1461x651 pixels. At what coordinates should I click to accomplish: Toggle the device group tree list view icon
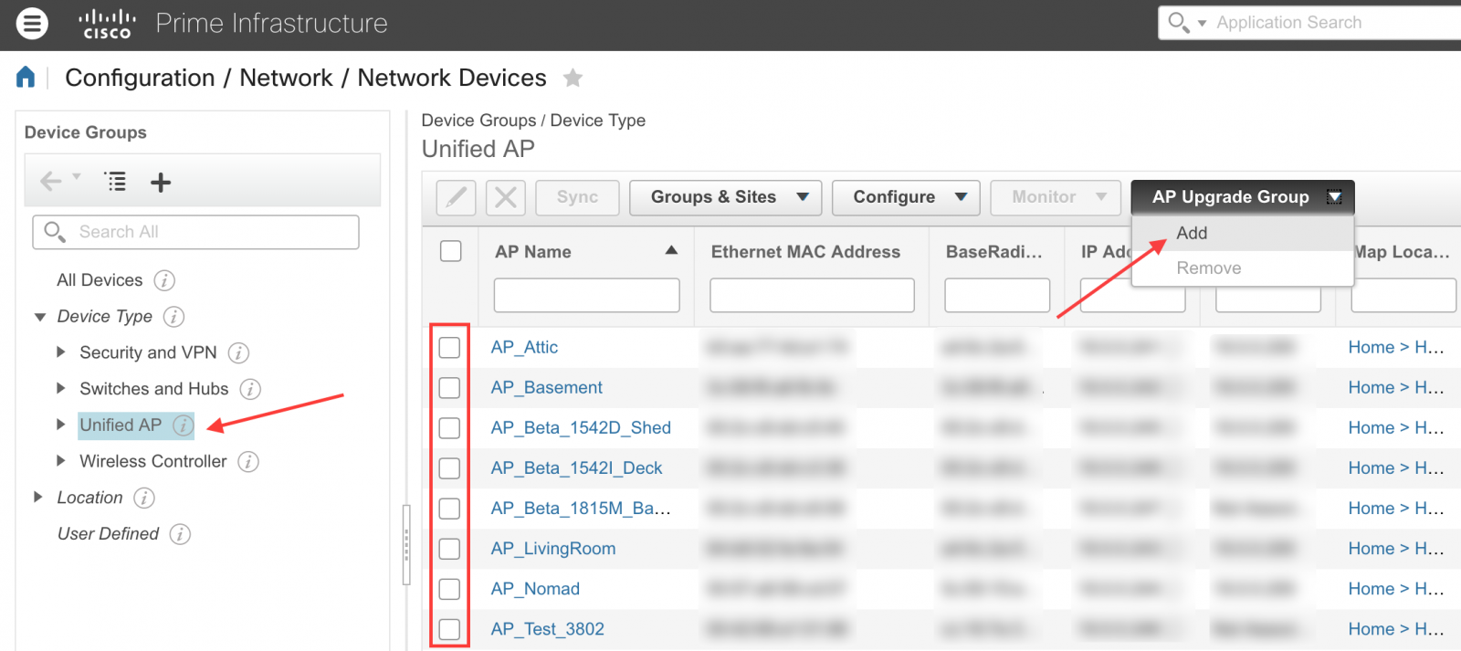click(x=116, y=182)
